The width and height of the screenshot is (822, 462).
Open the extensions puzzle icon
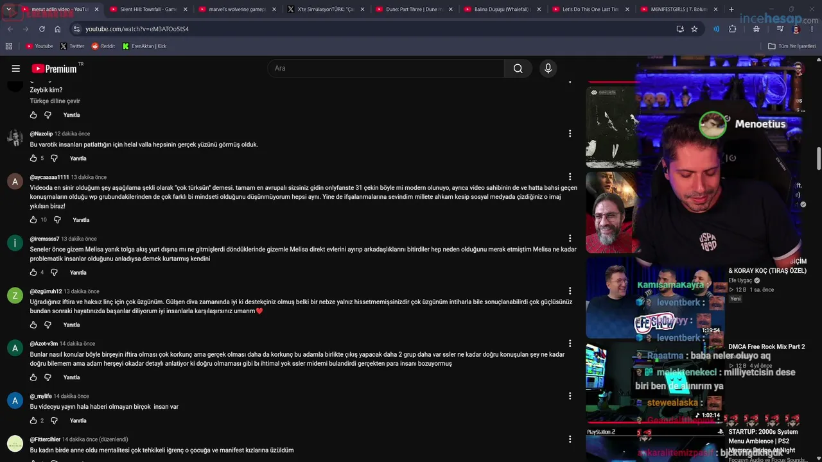pos(732,29)
